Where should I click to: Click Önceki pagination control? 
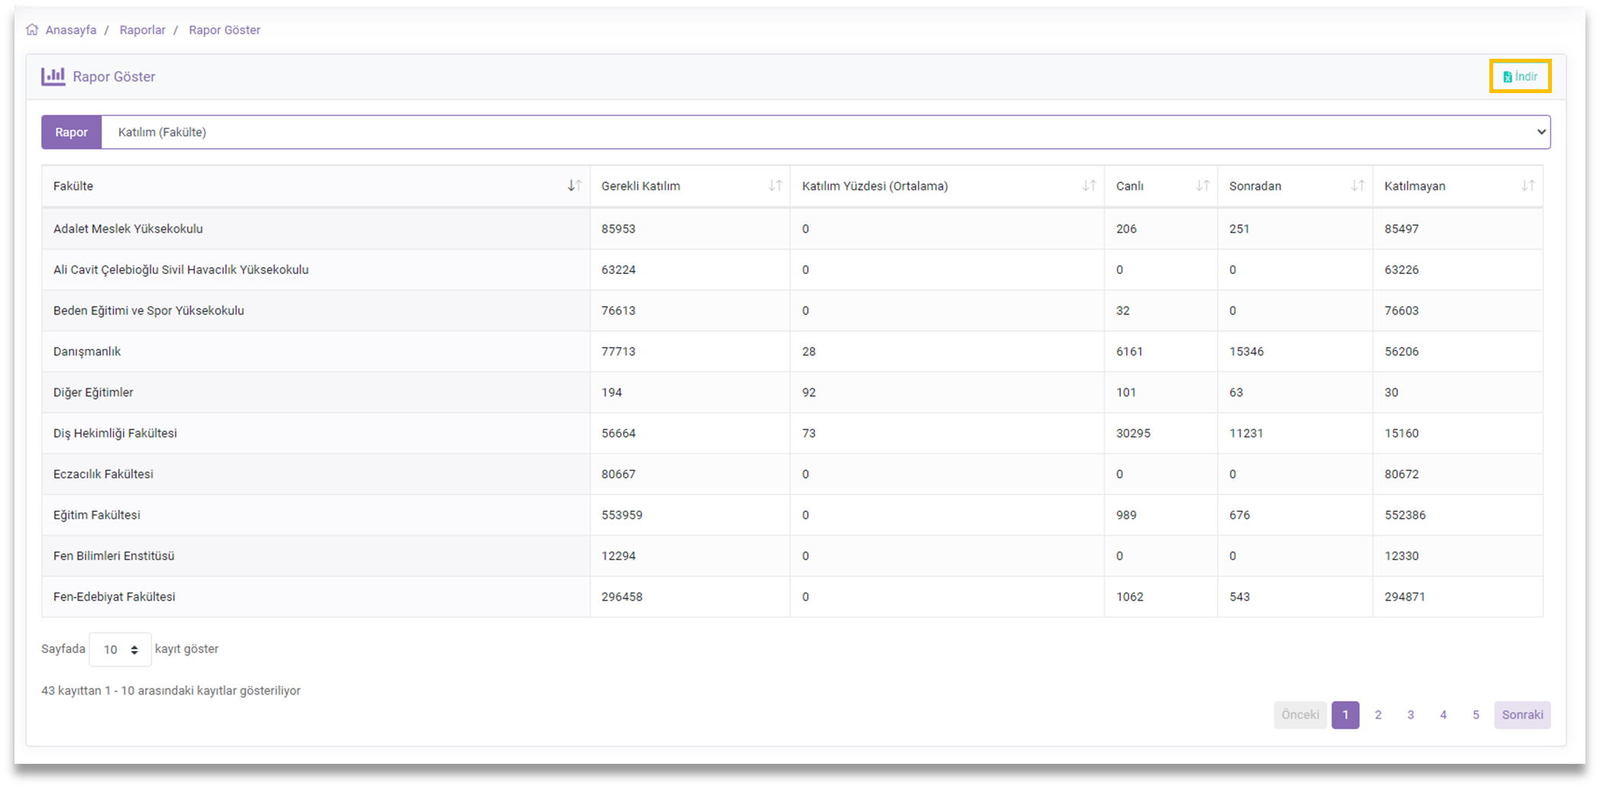[x=1300, y=715]
